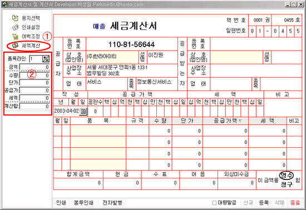
Task: Click the 금액 input field in sidebar
Action: [34, 67]
